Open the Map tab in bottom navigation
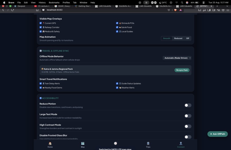Viewport: 231px width, 150px height. 83,145
